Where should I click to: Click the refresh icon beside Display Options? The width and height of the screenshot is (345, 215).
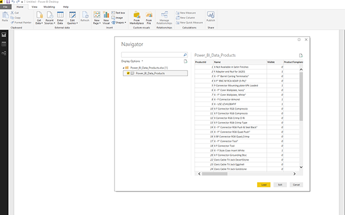(x=186, y=61)
